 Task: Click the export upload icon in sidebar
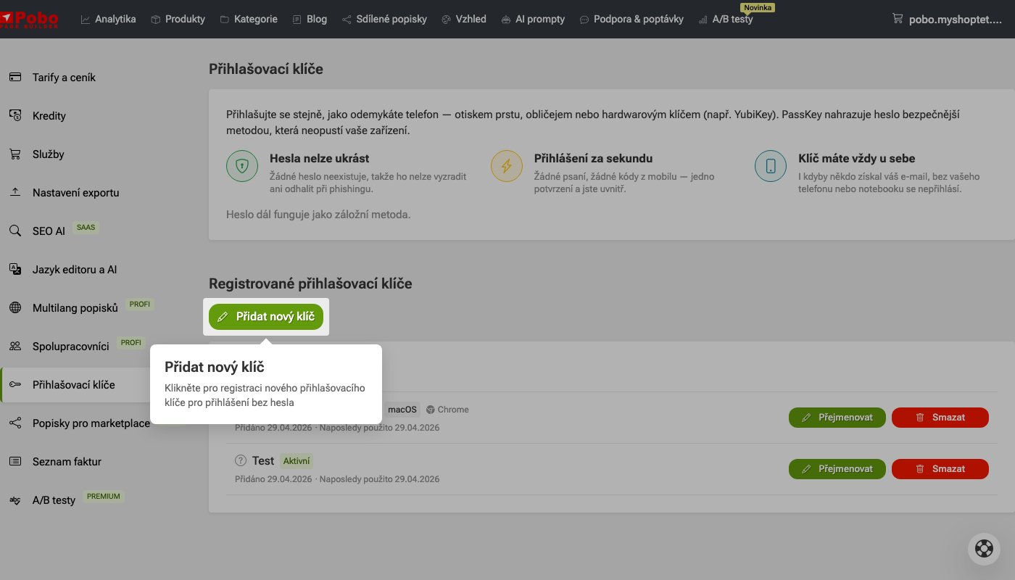click(x=15, y=192)
